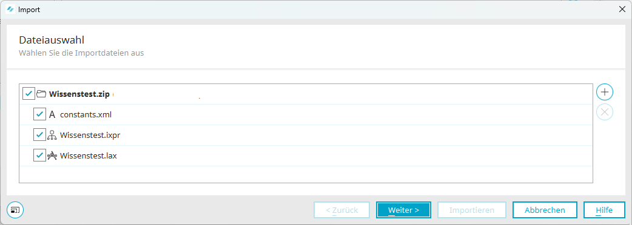Click the hierarchy icon of Wissenstest.ixpr
The height and width of the screenshot is (225, 632).
(52, 135)
